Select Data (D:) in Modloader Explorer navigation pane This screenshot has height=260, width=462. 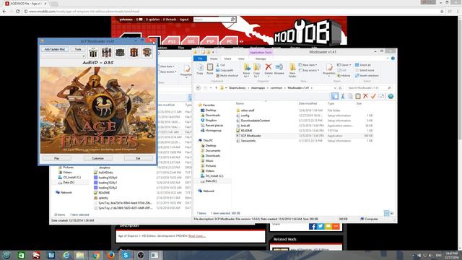[x=211, y=181]
